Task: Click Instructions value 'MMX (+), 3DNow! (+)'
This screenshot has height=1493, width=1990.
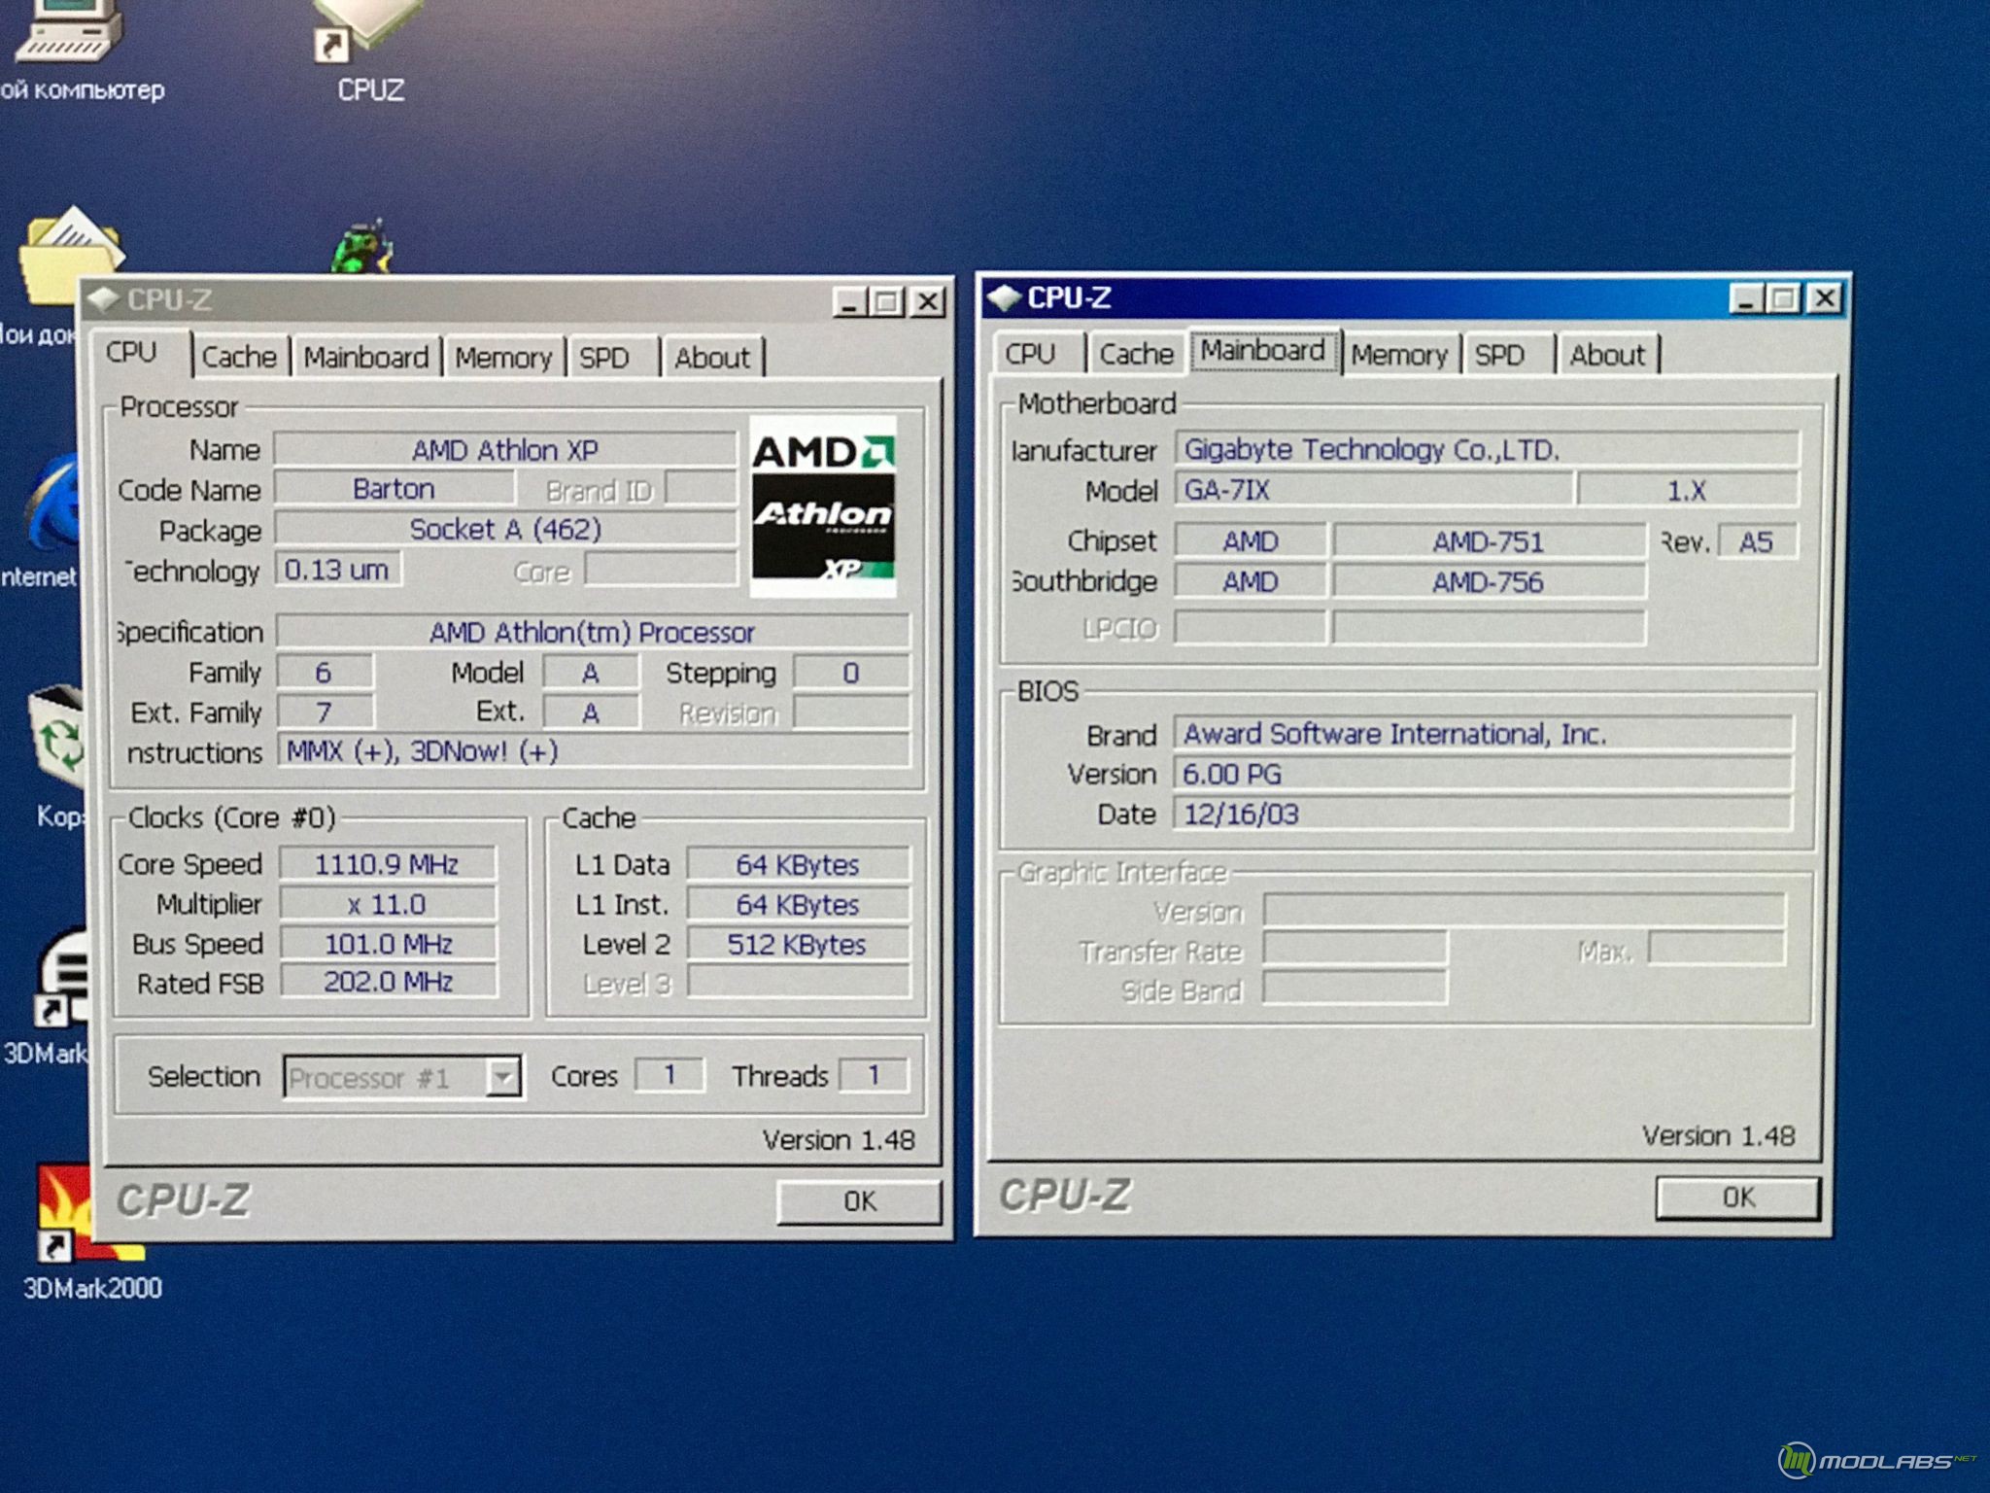Action: coord(593,751)
